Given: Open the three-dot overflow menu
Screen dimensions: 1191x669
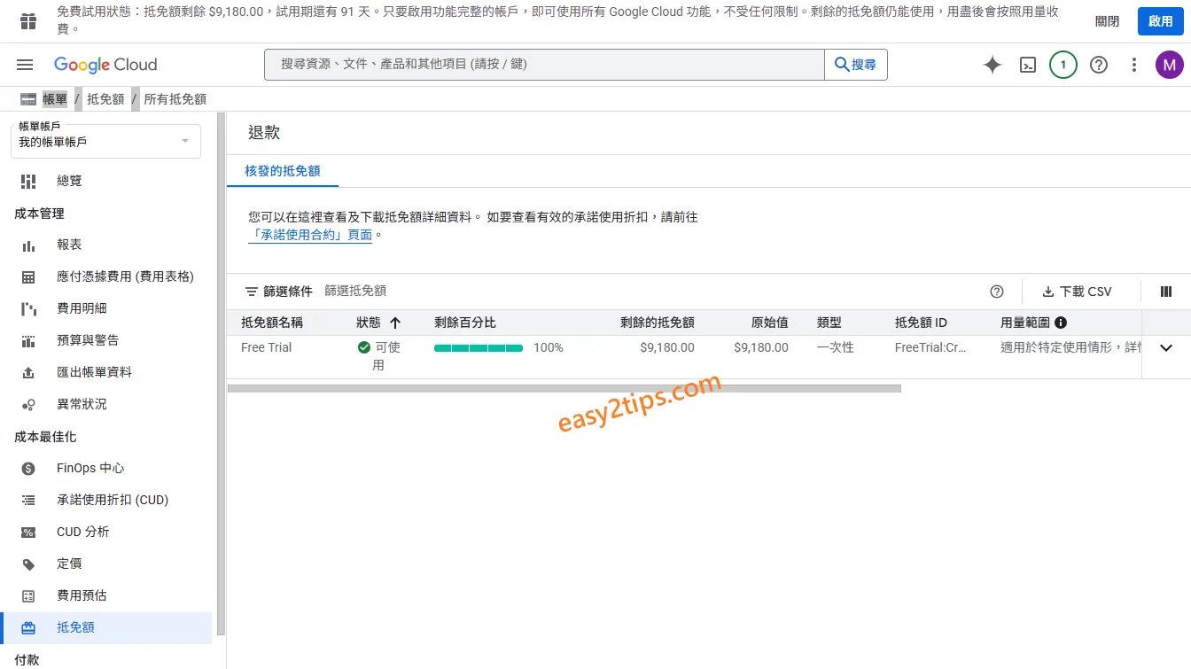Looking at the screenshot, I should tap(1133, 64).
